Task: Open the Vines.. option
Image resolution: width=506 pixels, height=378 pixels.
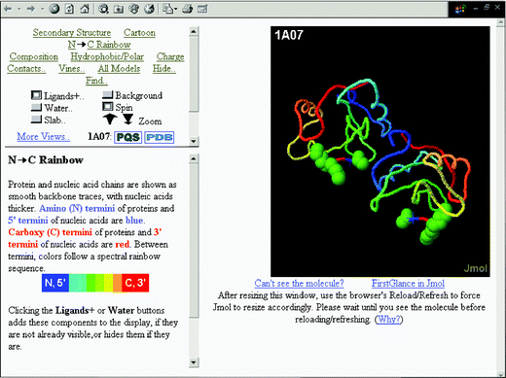Action: (x=72, y=68)
